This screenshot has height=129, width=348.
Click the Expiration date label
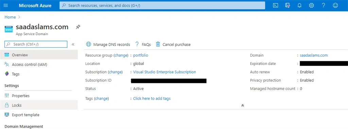click(263, 64)
